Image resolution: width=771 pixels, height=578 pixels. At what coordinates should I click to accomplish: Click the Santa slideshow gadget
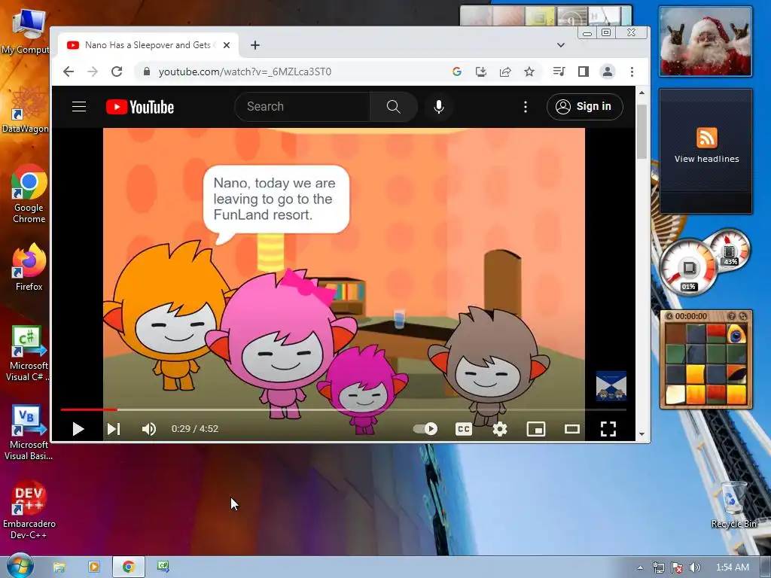tap(705, 41)
